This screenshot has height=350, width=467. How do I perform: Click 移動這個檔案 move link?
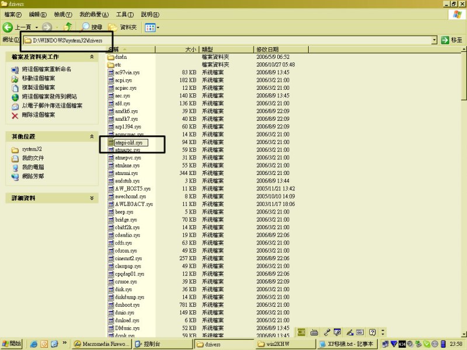pyautogui.click(x=39, y=78)
